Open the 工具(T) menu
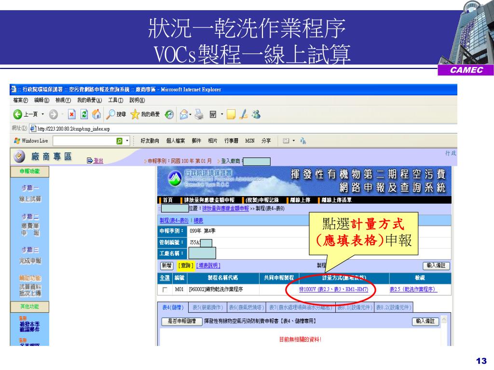 (116, 100)
